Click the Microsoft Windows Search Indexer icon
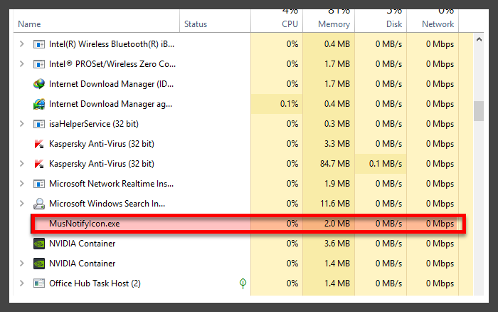 pos(39,204)
